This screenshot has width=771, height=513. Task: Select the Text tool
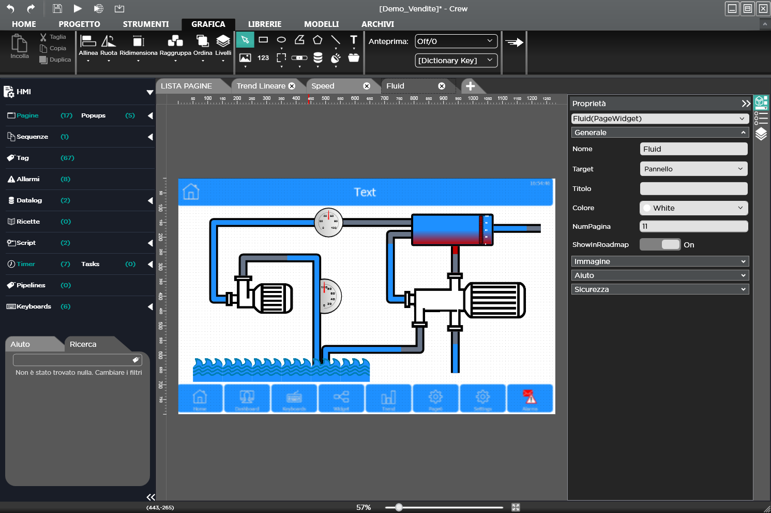(354, 40)
